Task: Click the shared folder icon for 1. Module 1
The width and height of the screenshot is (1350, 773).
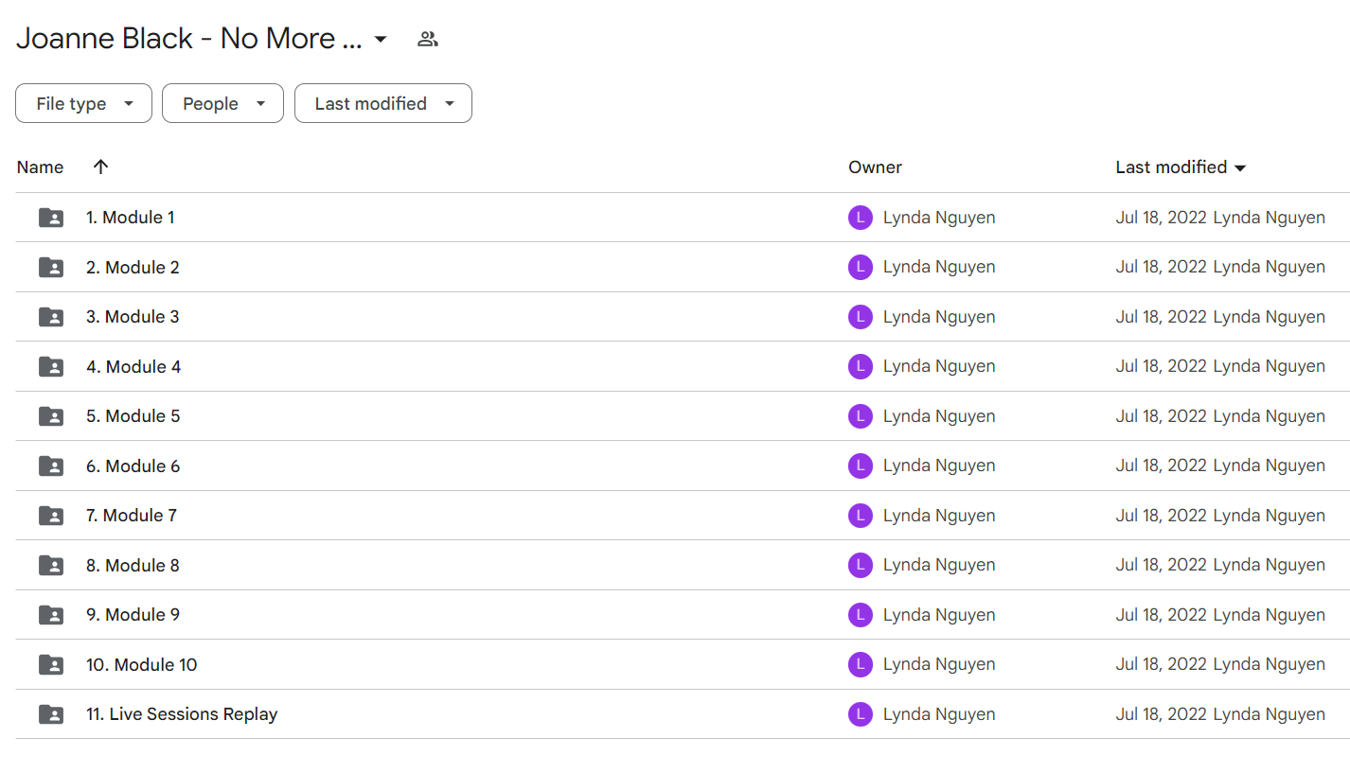Action: pyautogui.click(x=51, y=218)
